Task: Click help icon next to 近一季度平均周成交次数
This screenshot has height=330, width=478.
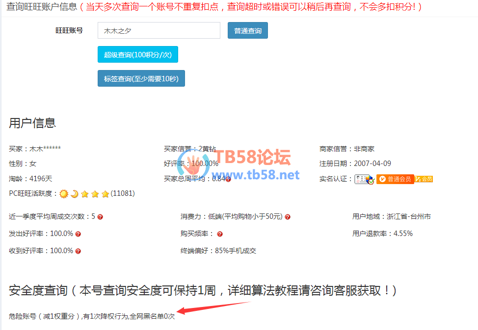Action: 100,217
